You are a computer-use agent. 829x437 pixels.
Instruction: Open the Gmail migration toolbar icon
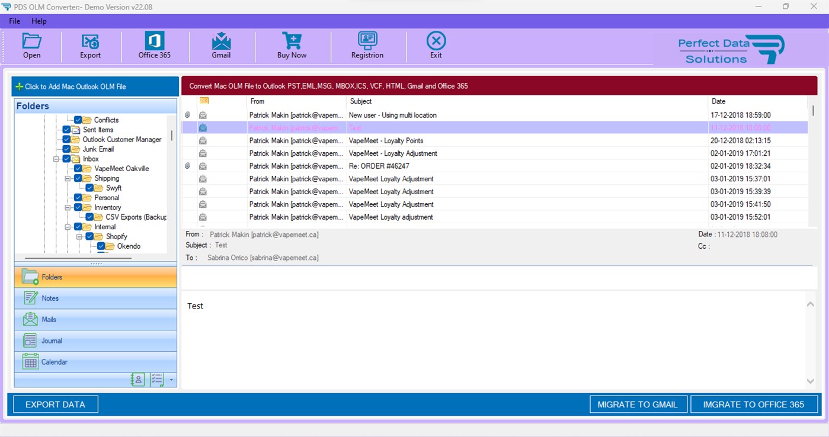[220, 44]
